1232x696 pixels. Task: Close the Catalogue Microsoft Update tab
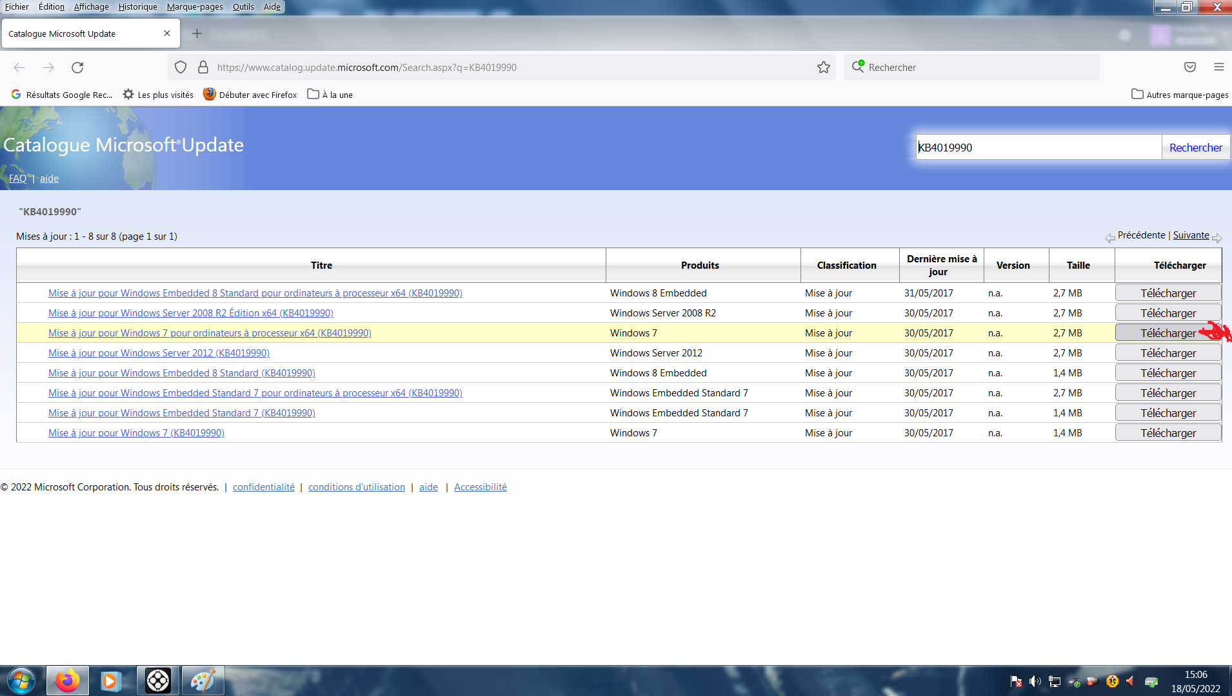coord(167,34)
